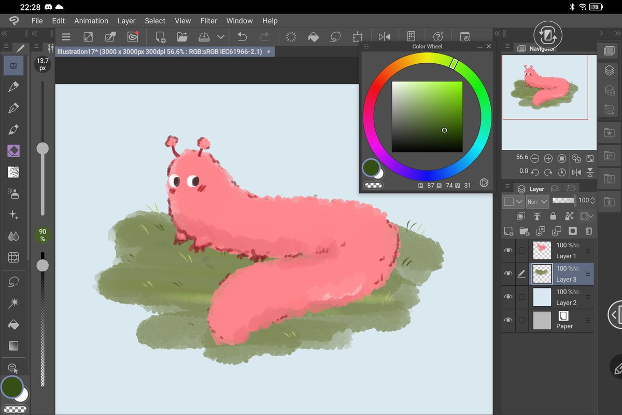The width and height of the screenshot is (622, 415).
Task: Click the brush opacity slider handle at 90%
Action: [x=43, y=265]
